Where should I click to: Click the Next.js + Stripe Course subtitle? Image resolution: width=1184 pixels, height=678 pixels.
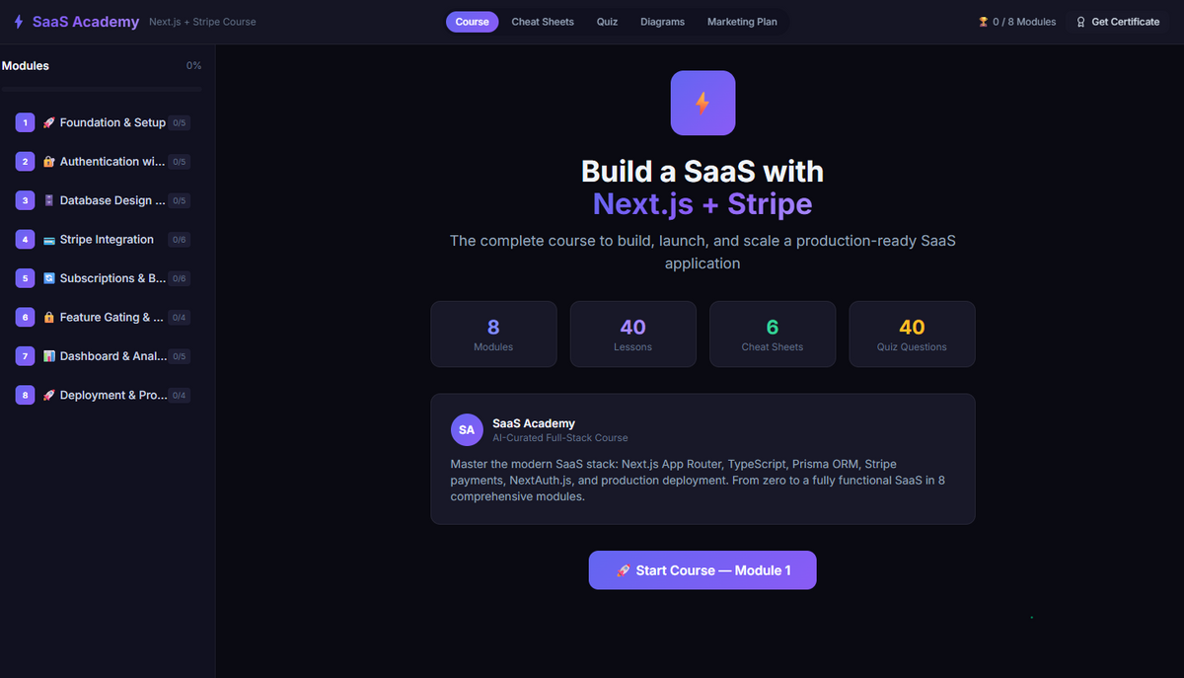tap(202, 22)
